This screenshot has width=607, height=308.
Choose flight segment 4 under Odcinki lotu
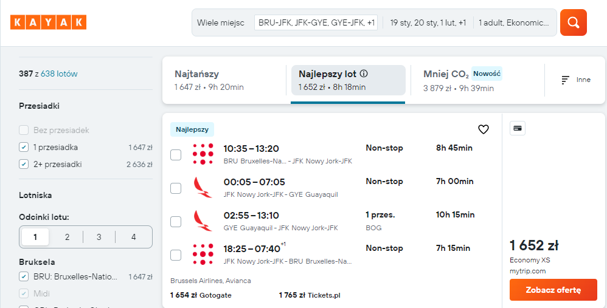134,237
